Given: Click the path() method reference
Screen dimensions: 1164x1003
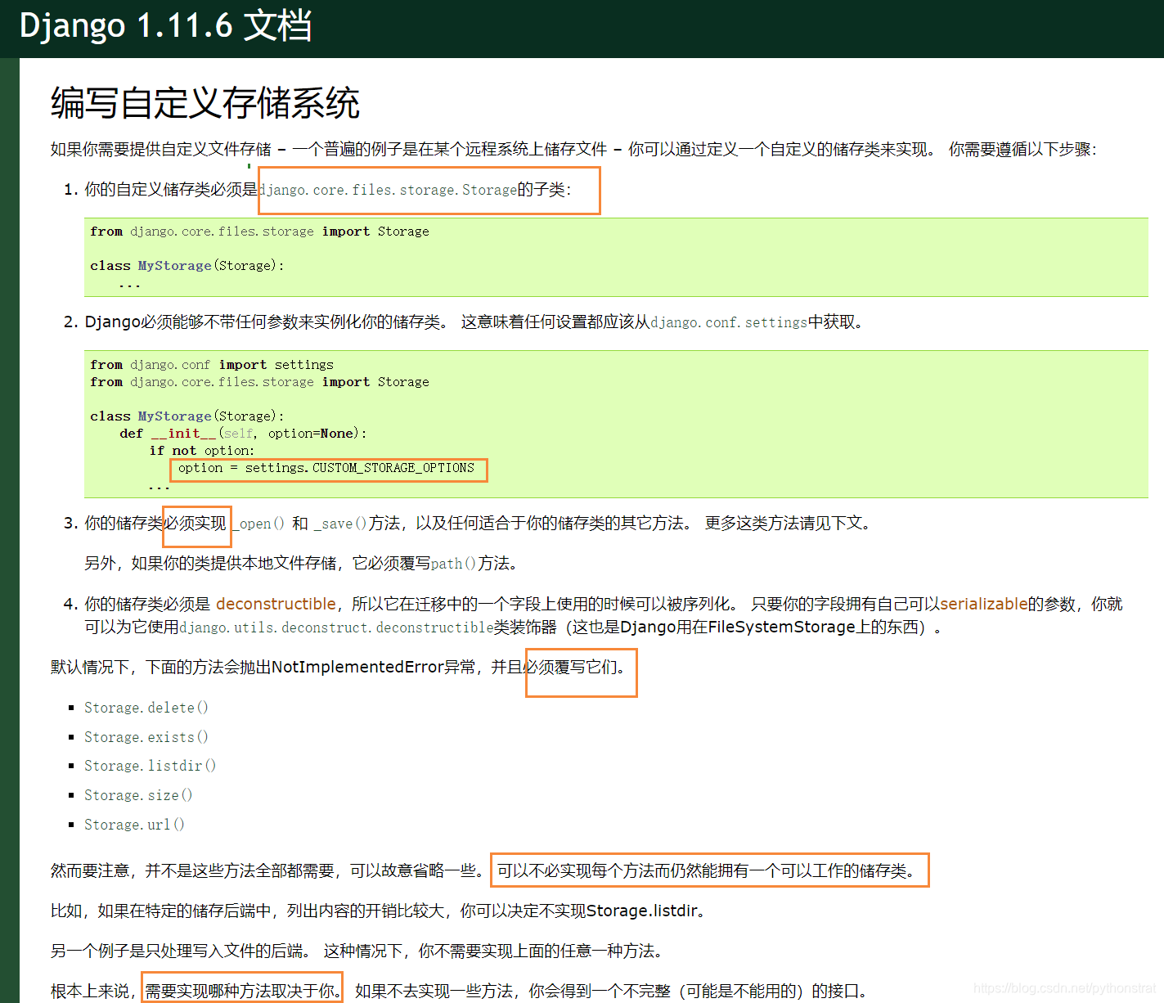Looking at the screenshot, I should [x=454, y=564].
